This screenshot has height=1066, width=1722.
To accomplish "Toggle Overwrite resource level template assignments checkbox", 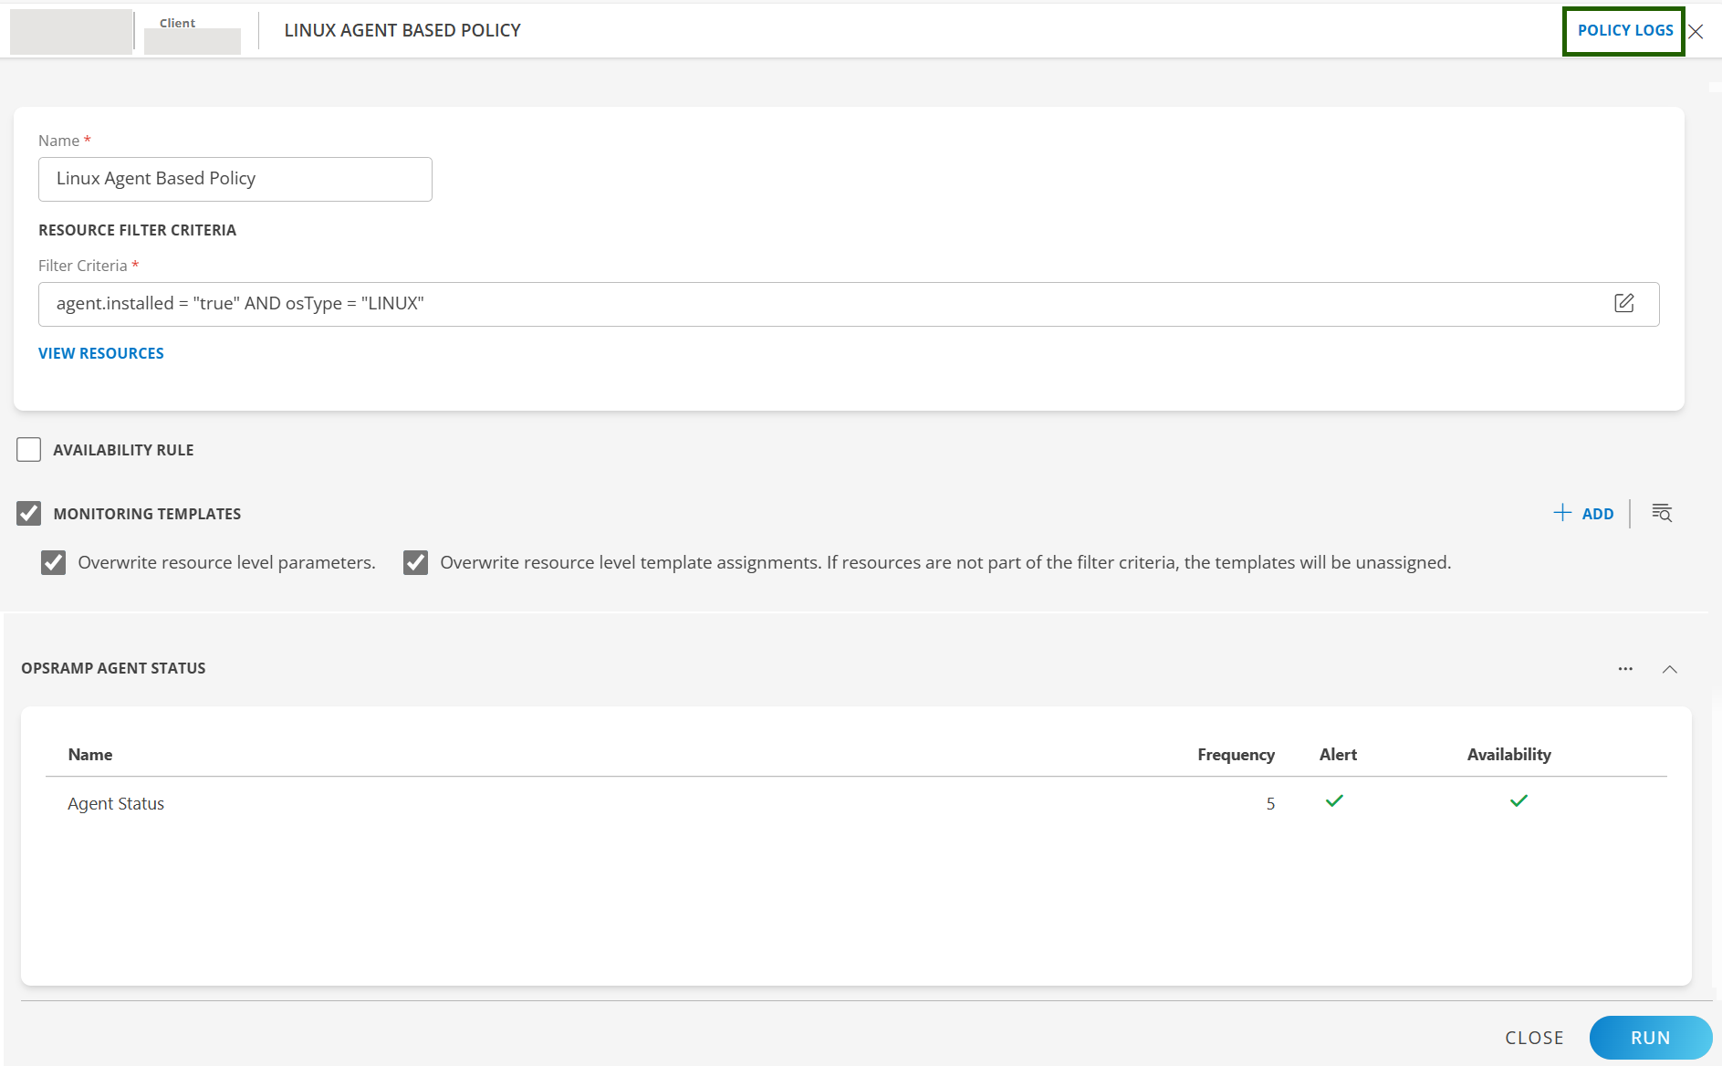I will point(416,563).
